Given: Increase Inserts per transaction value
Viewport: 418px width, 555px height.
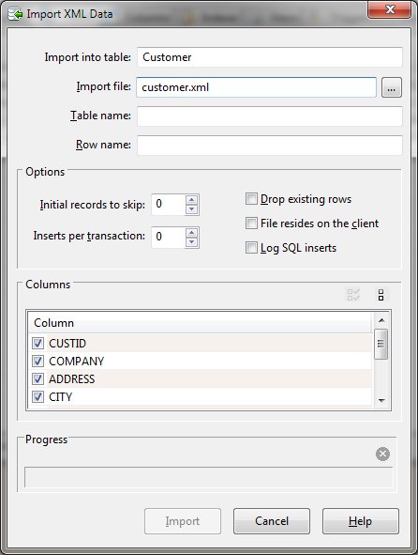Looking at the screenshot, I should (x=191, y=233).
